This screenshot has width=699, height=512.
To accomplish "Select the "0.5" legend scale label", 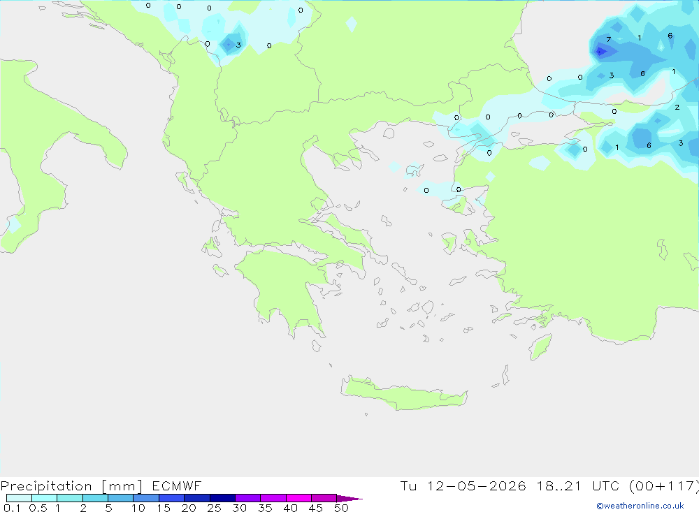I will tap(38, 508).
